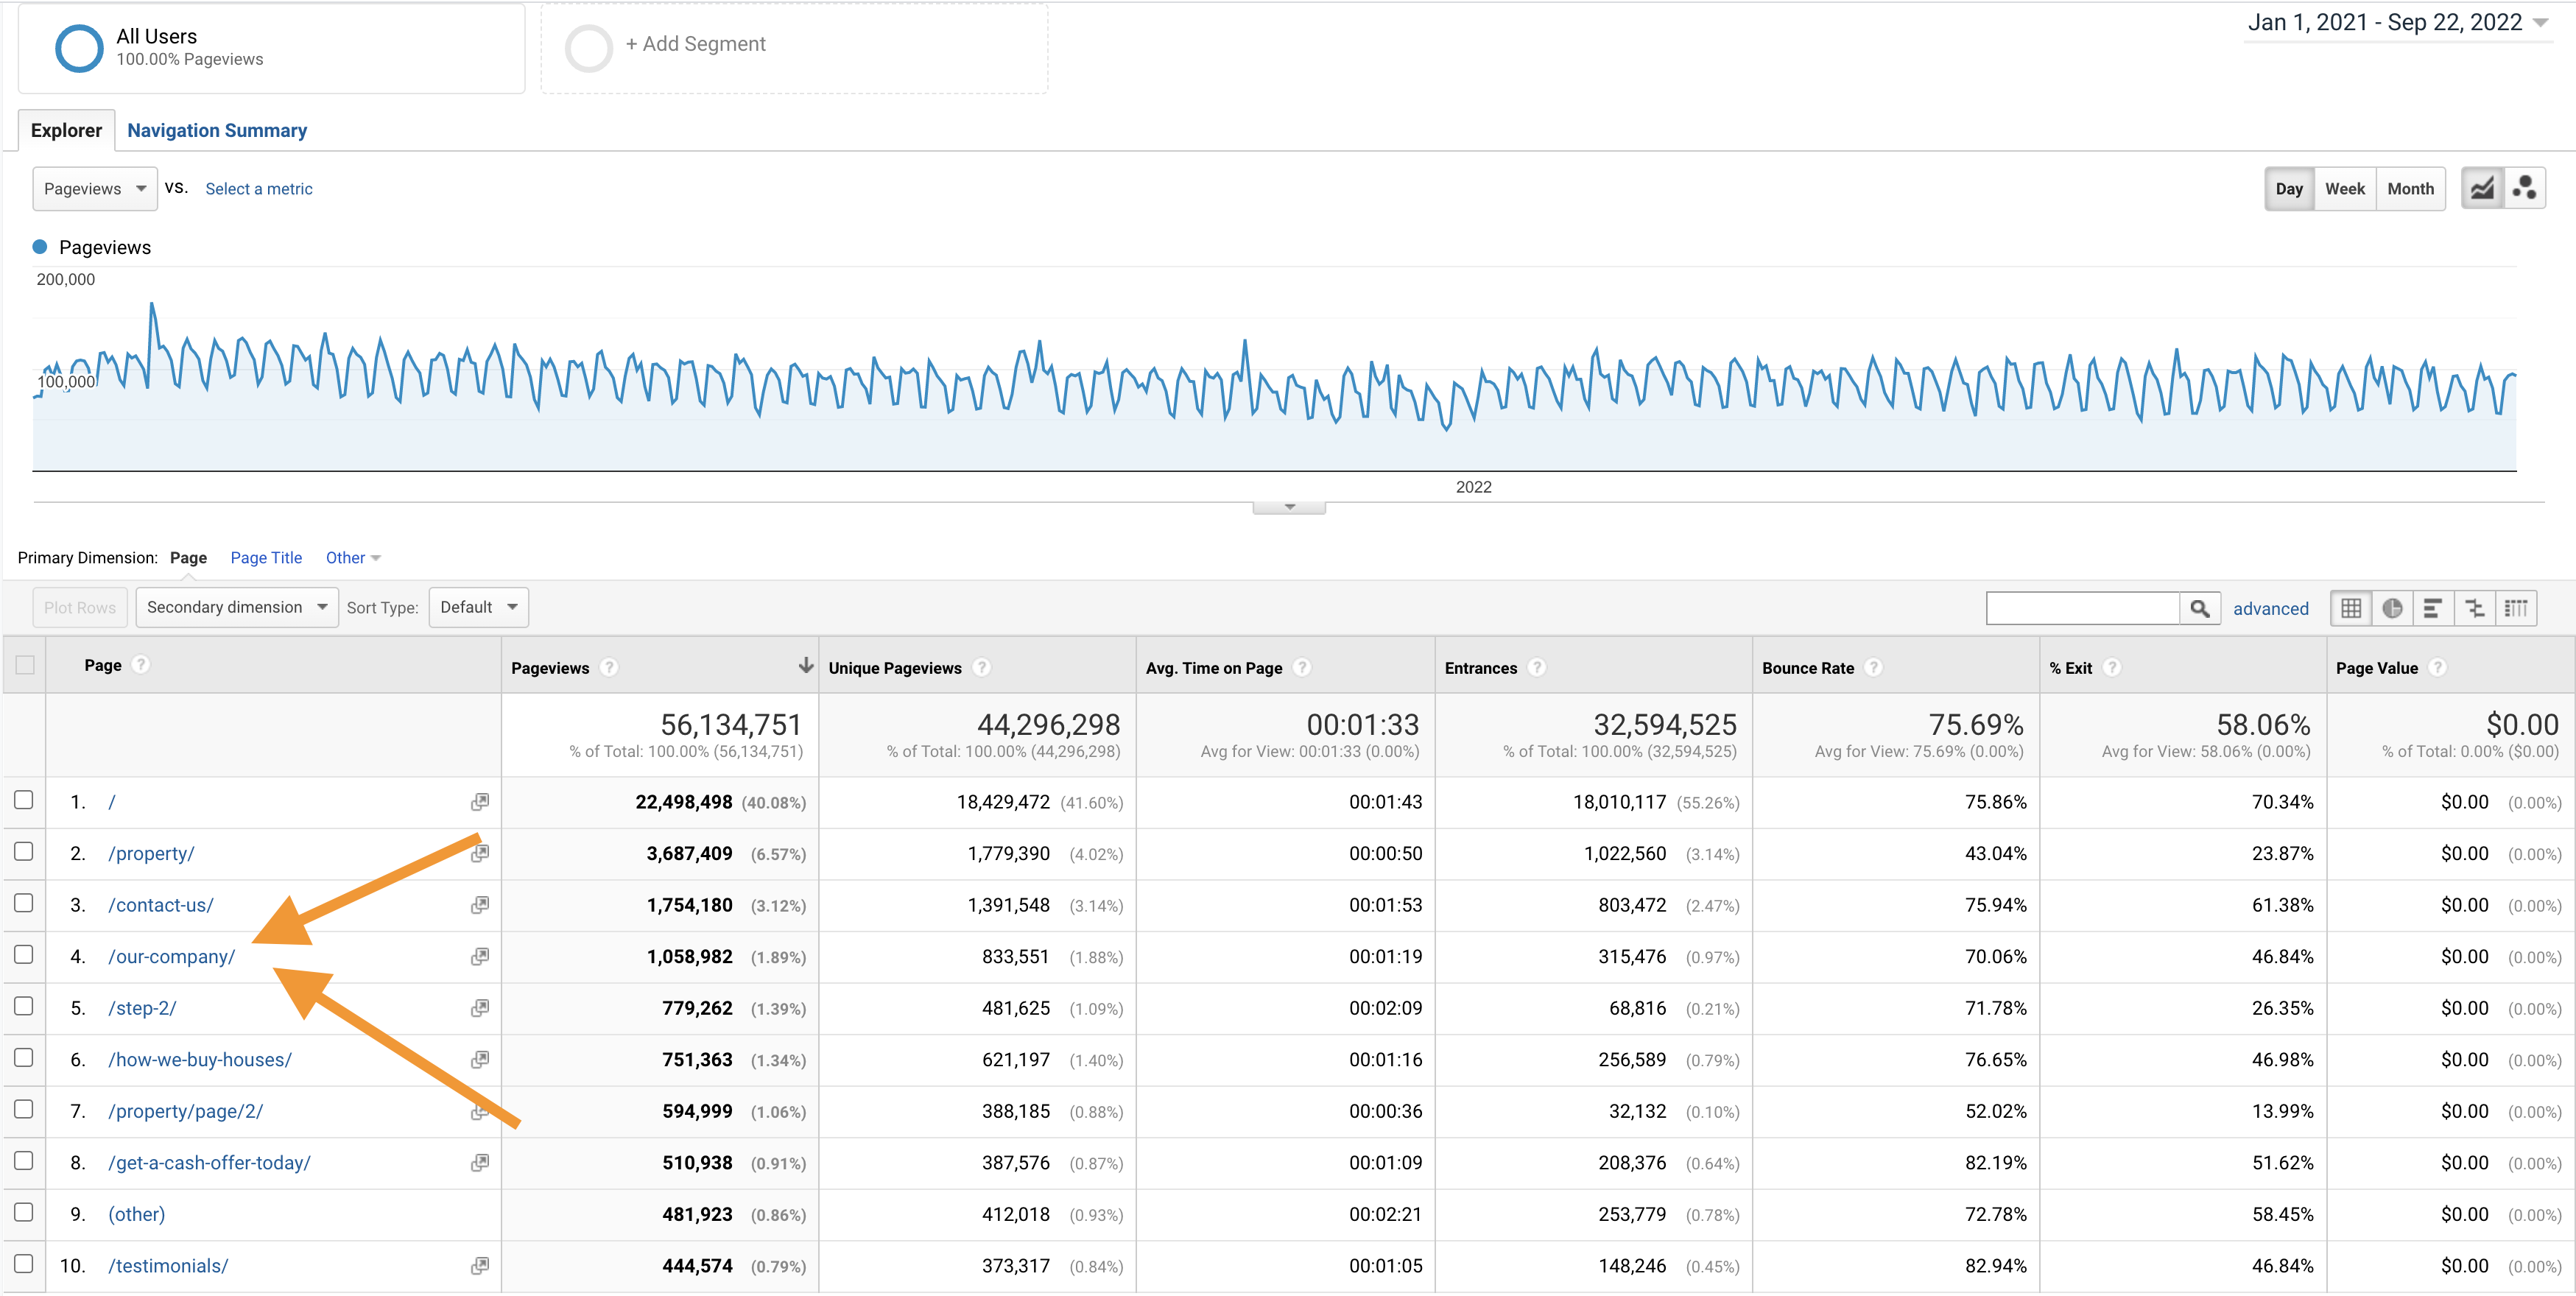Select the Comparison view icon
The image size is (2576, 1296).
2474,608
